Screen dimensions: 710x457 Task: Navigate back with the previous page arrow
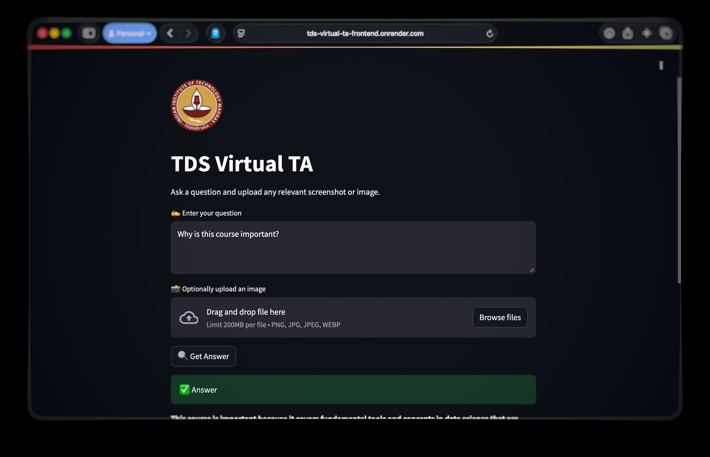[170, 33]
